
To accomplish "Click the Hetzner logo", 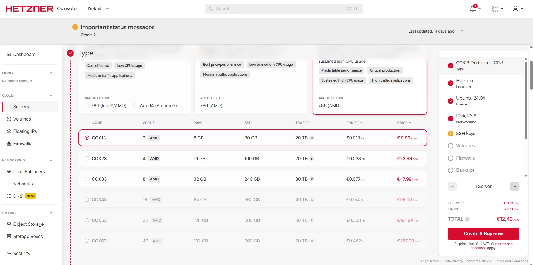I will point(30,9).
